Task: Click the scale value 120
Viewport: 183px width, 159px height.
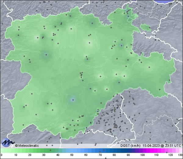Action: tap(170, 155)
